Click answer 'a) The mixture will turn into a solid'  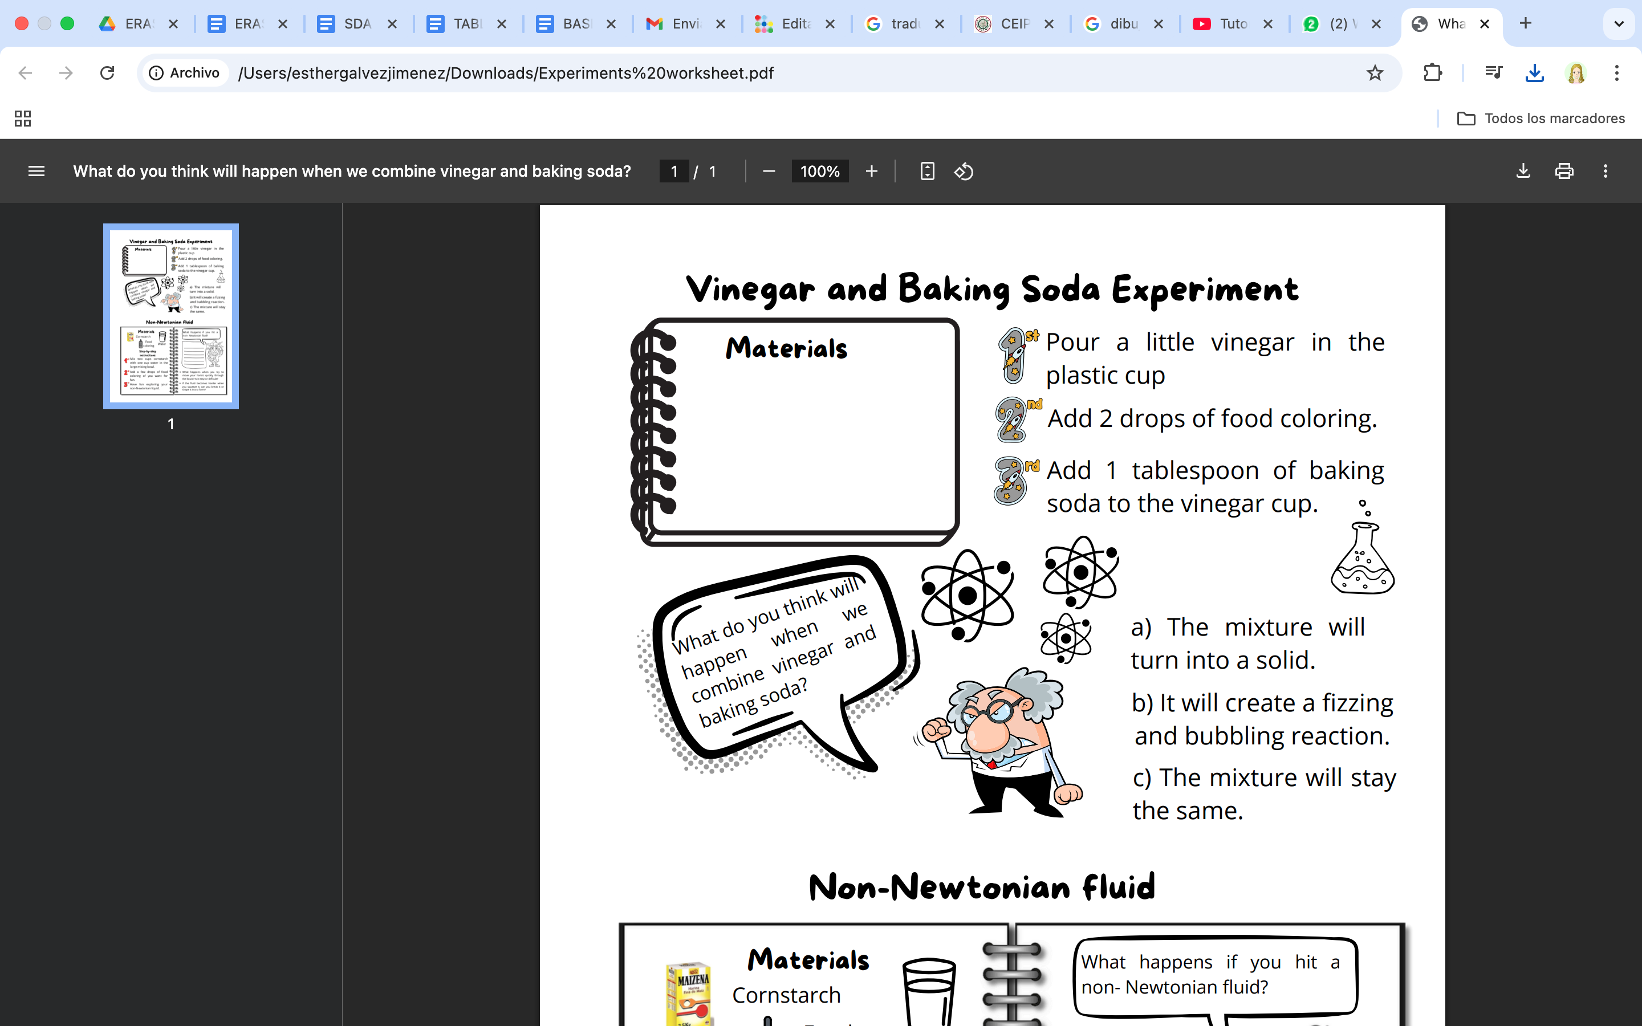tap(1248, 644)
